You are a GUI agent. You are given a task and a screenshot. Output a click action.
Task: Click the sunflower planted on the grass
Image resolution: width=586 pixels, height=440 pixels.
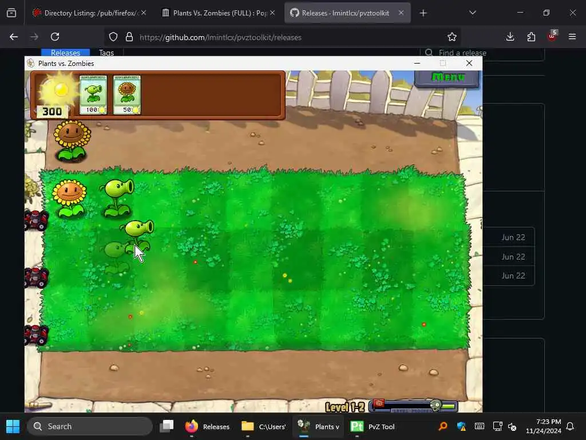click(x=69, y=198)
